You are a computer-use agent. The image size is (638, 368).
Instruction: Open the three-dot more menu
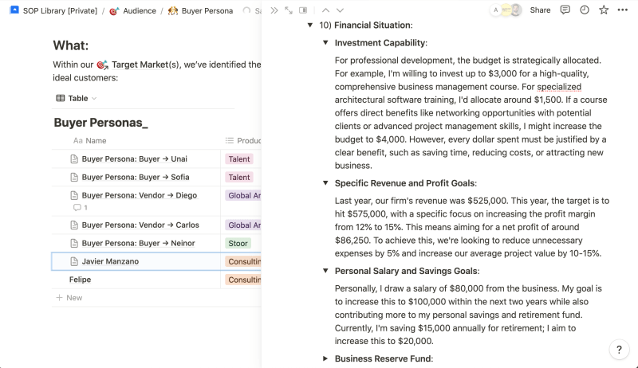(623, 10)
